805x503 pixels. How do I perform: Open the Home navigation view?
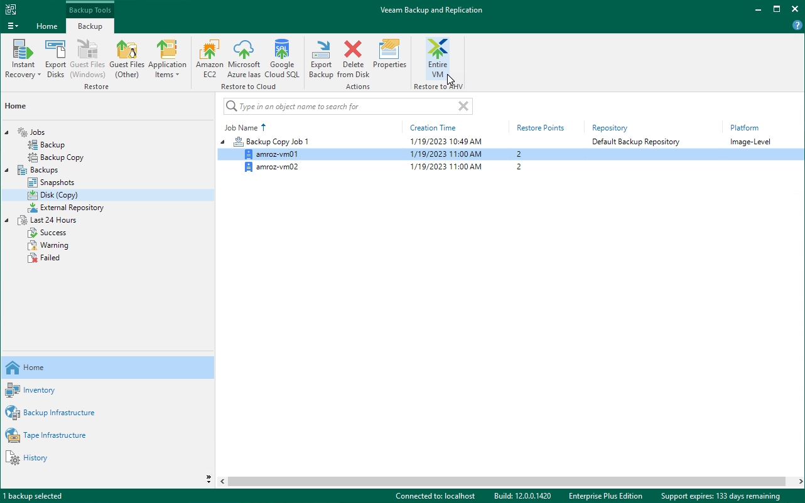[107, 368]
